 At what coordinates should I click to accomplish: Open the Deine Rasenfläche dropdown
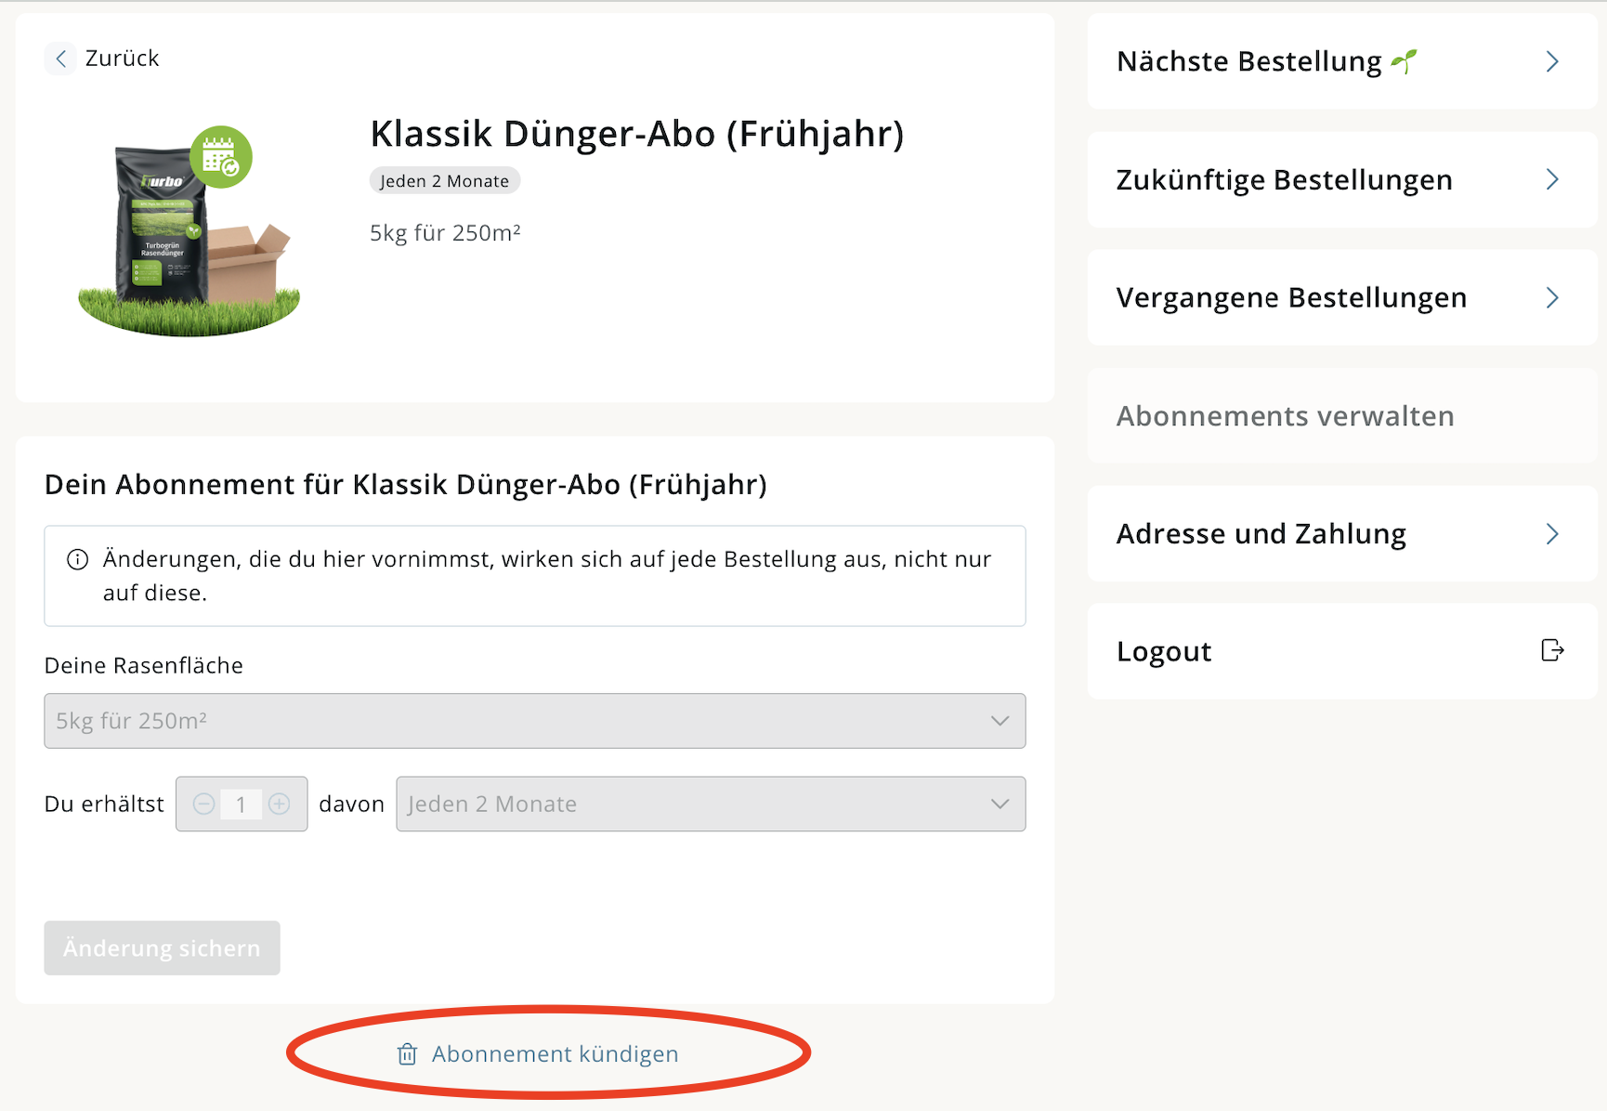535,721
